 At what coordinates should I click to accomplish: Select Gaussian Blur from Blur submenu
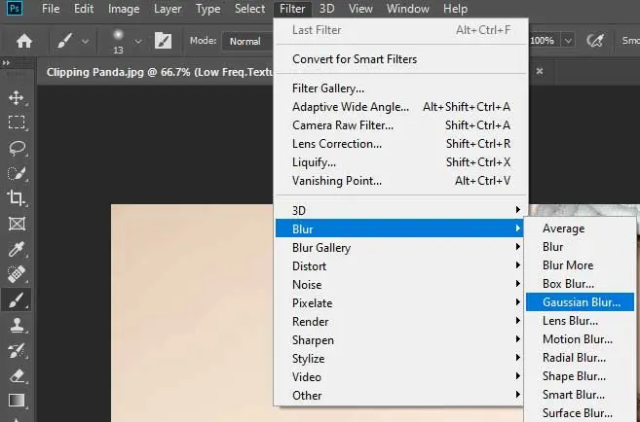click(x=580, y=301)
